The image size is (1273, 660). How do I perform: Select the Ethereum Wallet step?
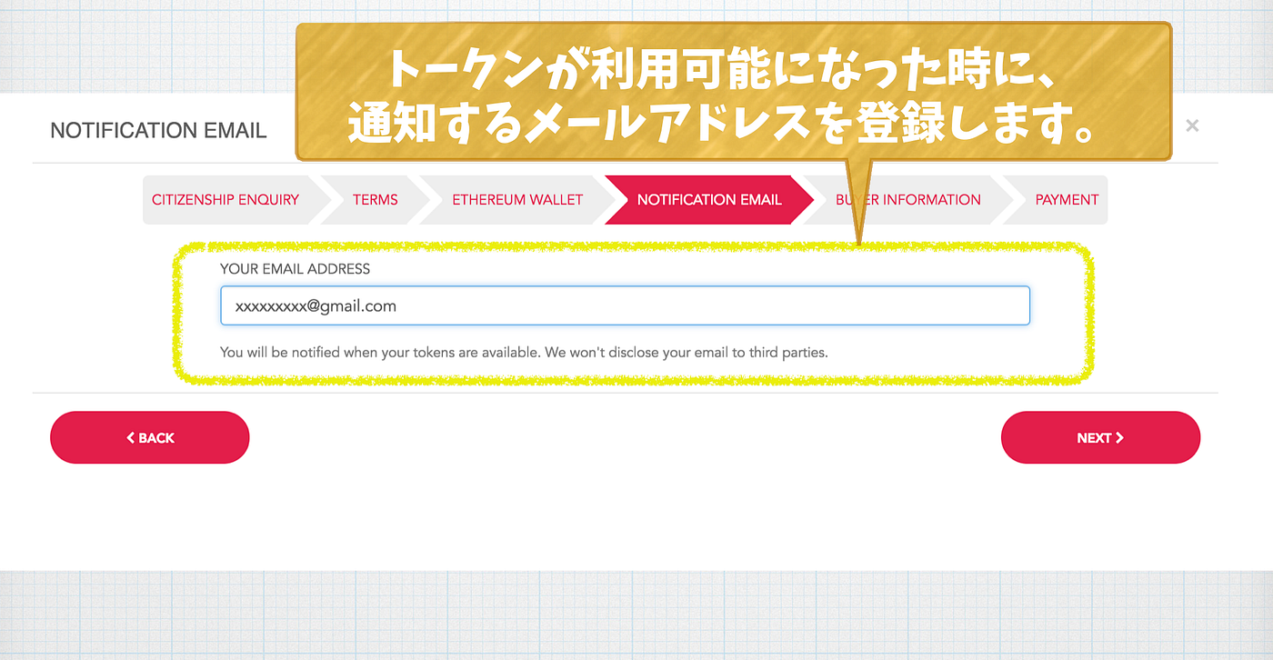coord(517,200)
